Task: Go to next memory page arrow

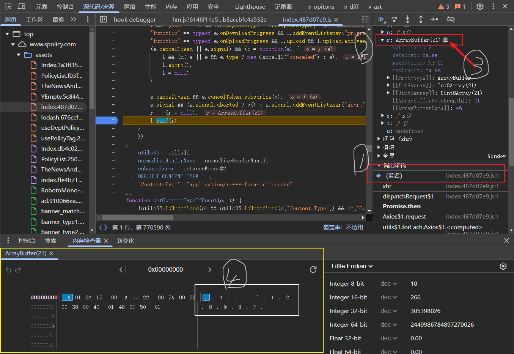Action: 210,269
